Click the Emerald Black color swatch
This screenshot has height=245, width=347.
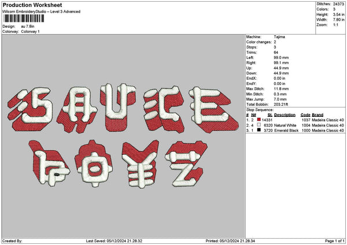tap(259, 130)
